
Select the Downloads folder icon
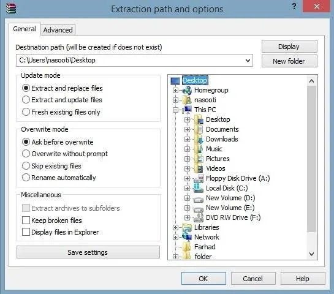point(199,139)
